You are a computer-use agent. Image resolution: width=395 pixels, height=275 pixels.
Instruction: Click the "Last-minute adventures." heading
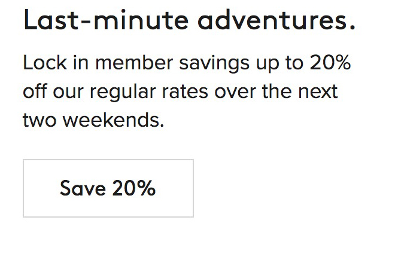click(189, 20)
